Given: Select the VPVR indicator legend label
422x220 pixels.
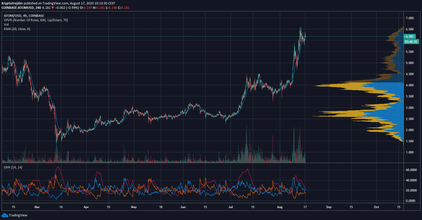Looking at the screenshot, I should click(36, 20).
